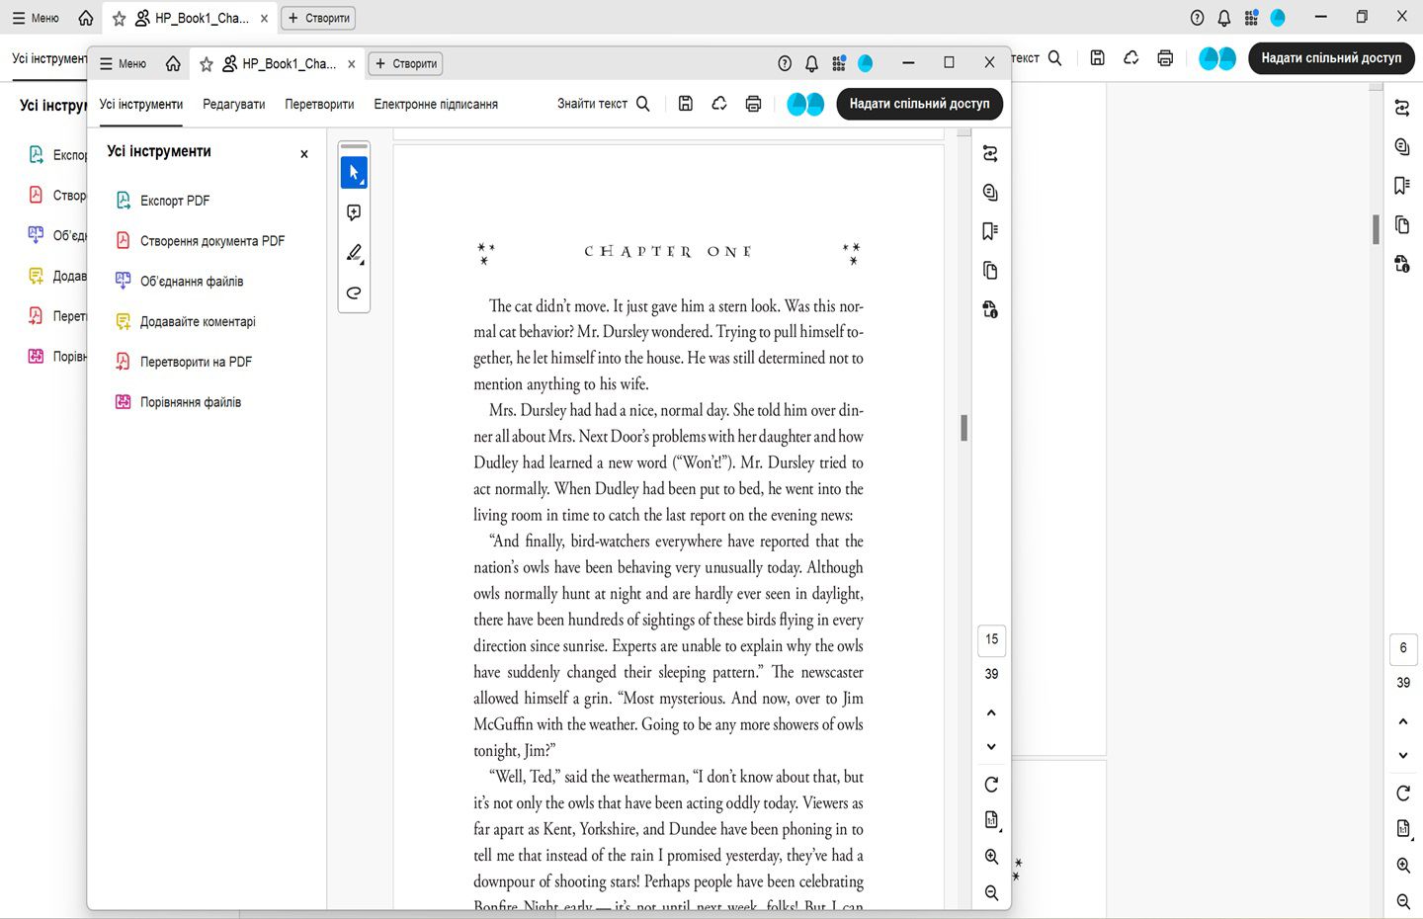Screen dimensions: 1423x919
Task: Open the Export PDF icon in the back window's tool list
Action: coord(36,155)
